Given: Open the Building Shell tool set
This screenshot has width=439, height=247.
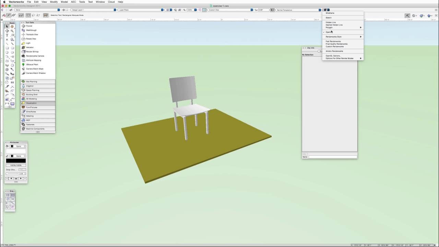Looking at the screenshot, I should 38,94.
